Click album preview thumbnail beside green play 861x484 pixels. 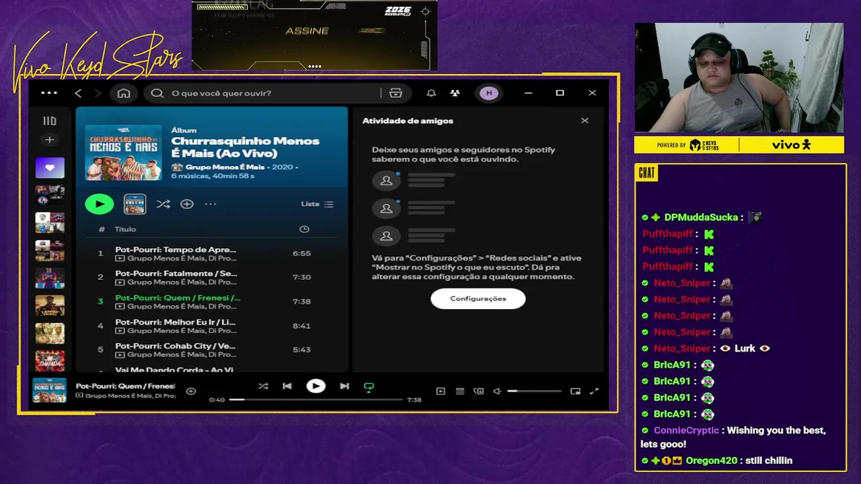[135, 204]
